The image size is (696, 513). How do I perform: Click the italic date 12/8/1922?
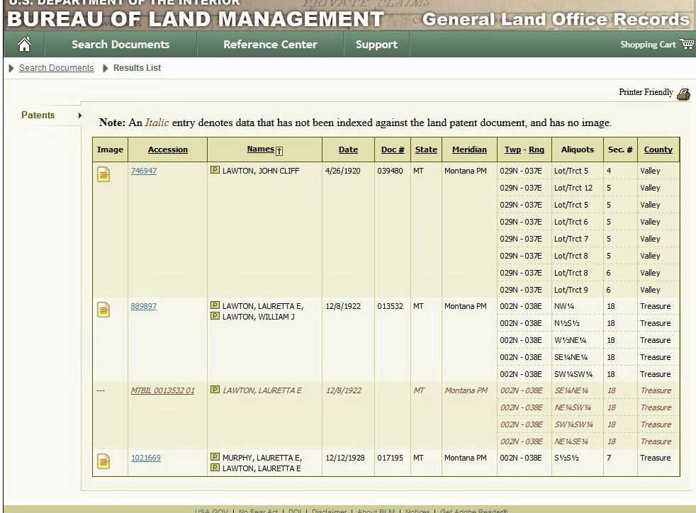click(344, 390)
